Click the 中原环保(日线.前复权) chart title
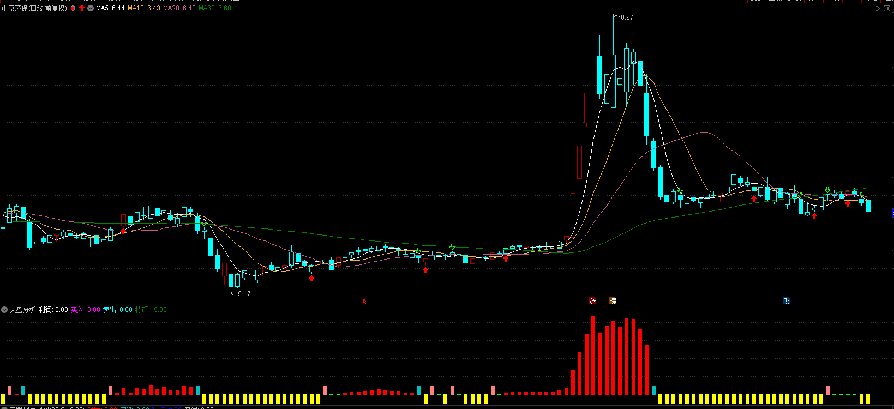This screenshot has height=409, width=894. 34,8
